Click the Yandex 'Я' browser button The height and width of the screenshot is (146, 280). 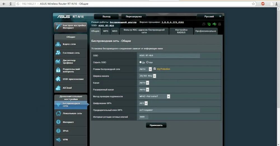coord(11,4)
